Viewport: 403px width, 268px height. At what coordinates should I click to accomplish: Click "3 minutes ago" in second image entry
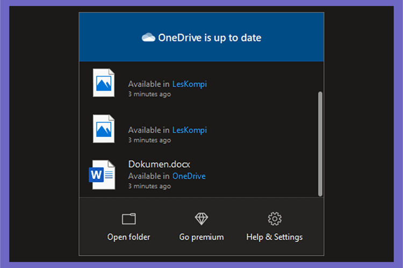click(x=149, y=140)
